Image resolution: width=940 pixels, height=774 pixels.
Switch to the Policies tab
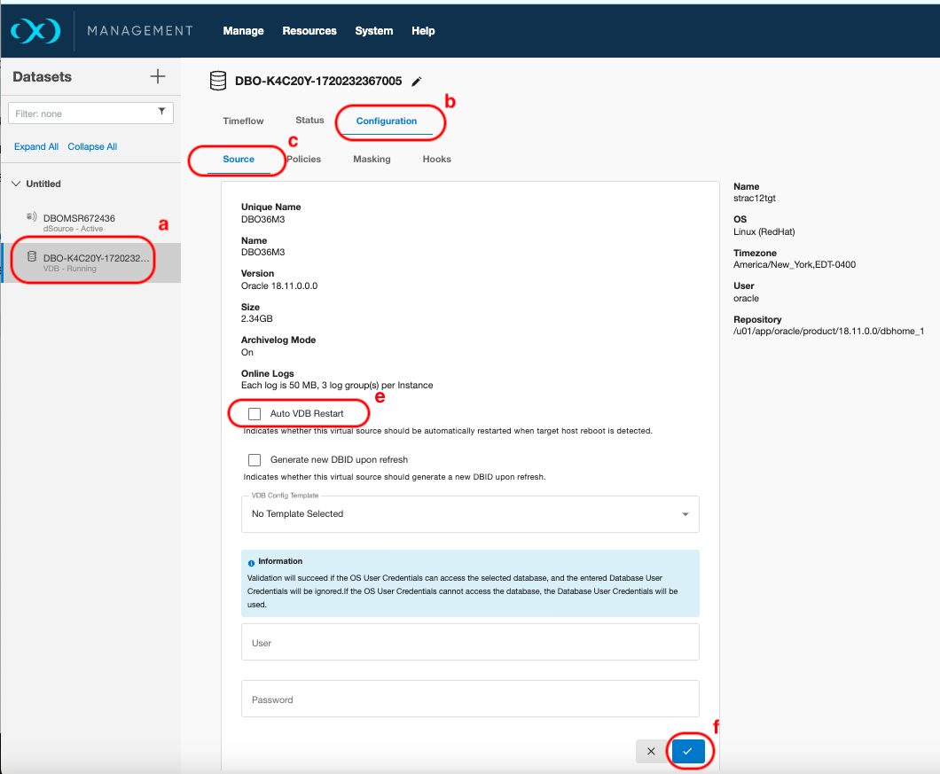click(x=304, y=160)
